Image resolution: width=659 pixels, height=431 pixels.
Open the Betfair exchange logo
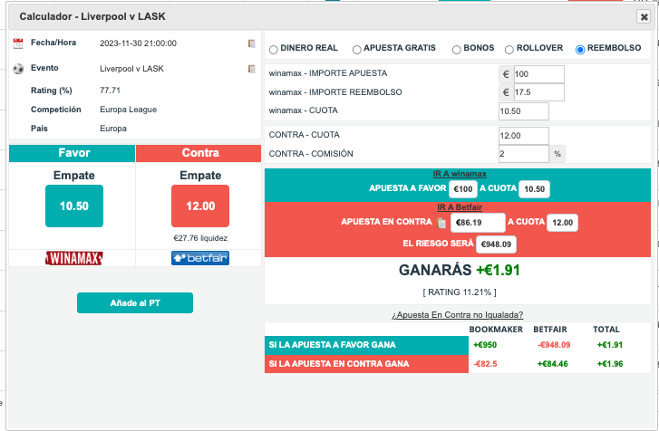200,258
